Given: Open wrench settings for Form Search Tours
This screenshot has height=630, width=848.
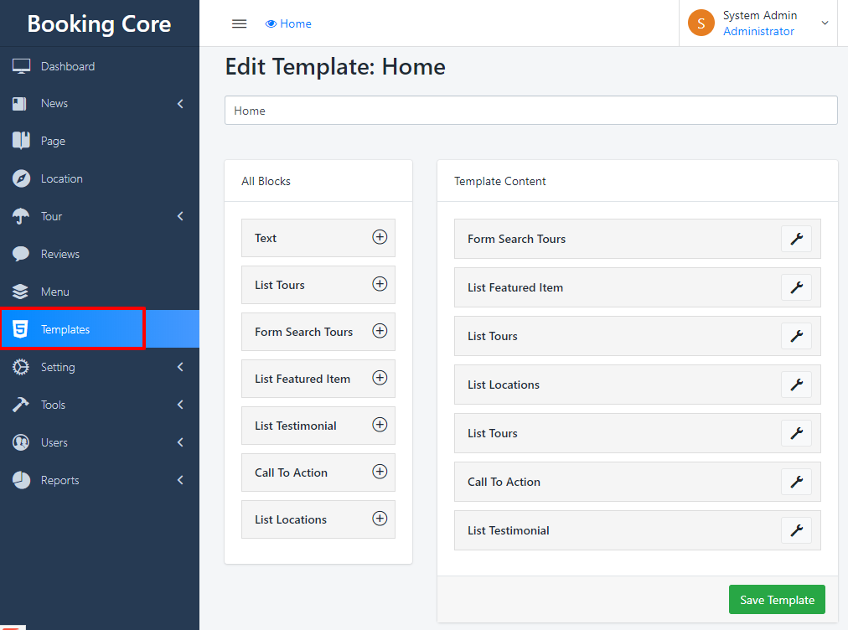Looking at the screenshot, I should pyautogui.click(x=796, y=239).
